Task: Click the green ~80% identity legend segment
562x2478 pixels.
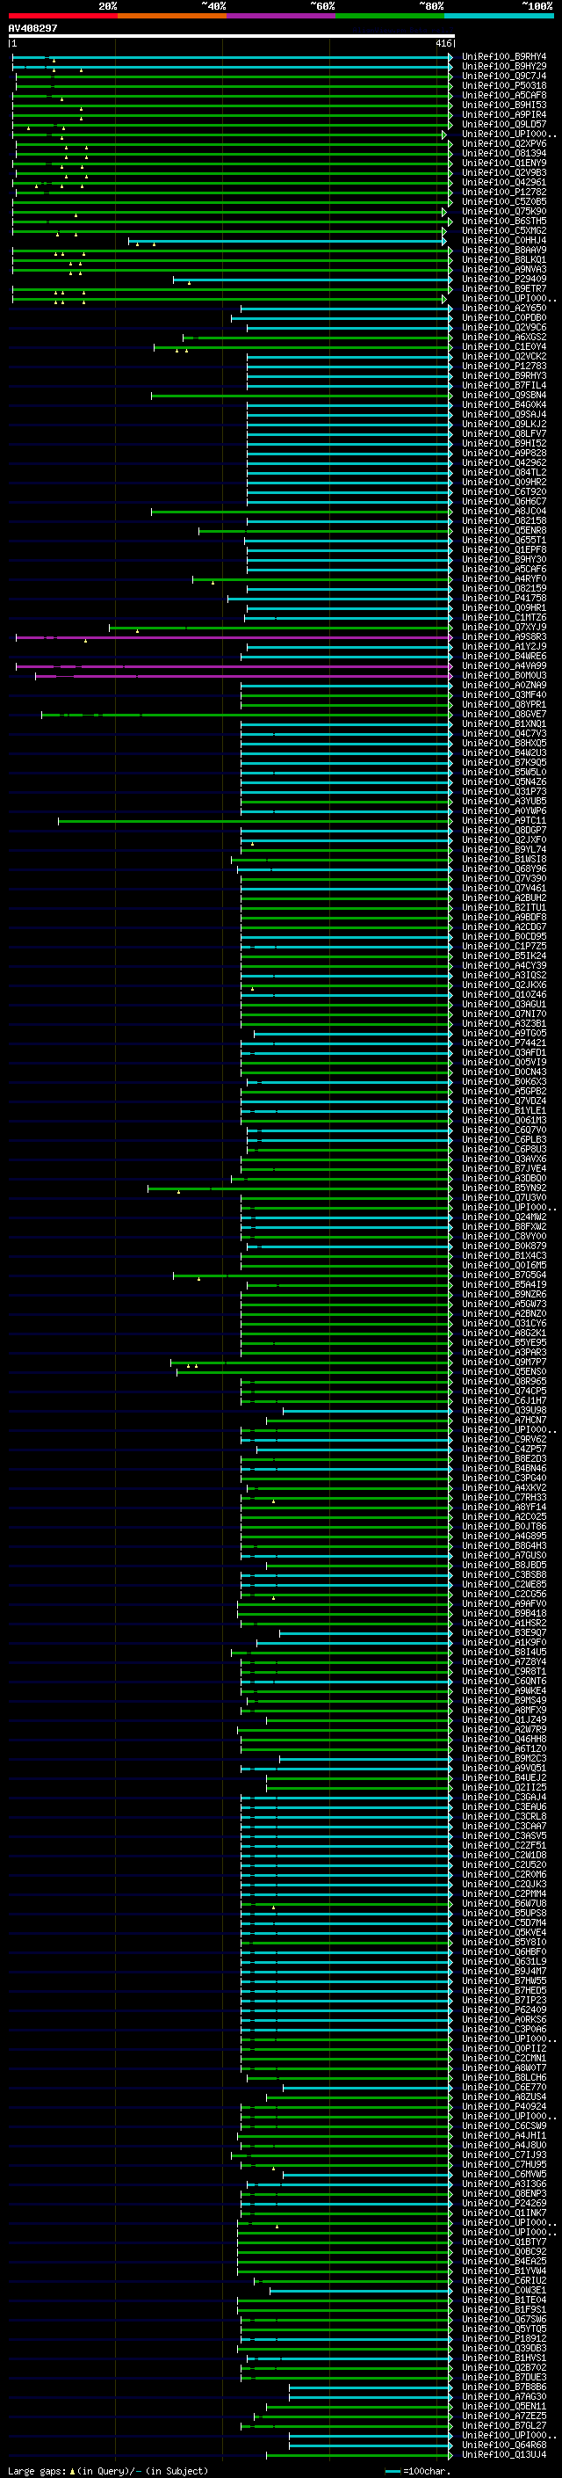Action: point(390,16)
